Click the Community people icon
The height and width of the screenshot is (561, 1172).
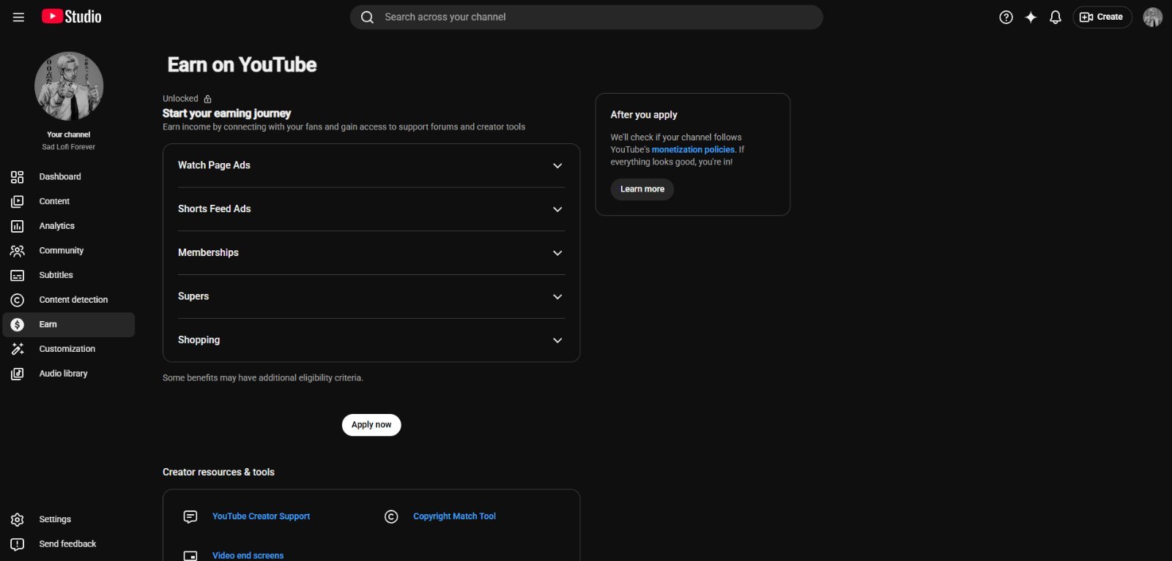tap(18, 251)
